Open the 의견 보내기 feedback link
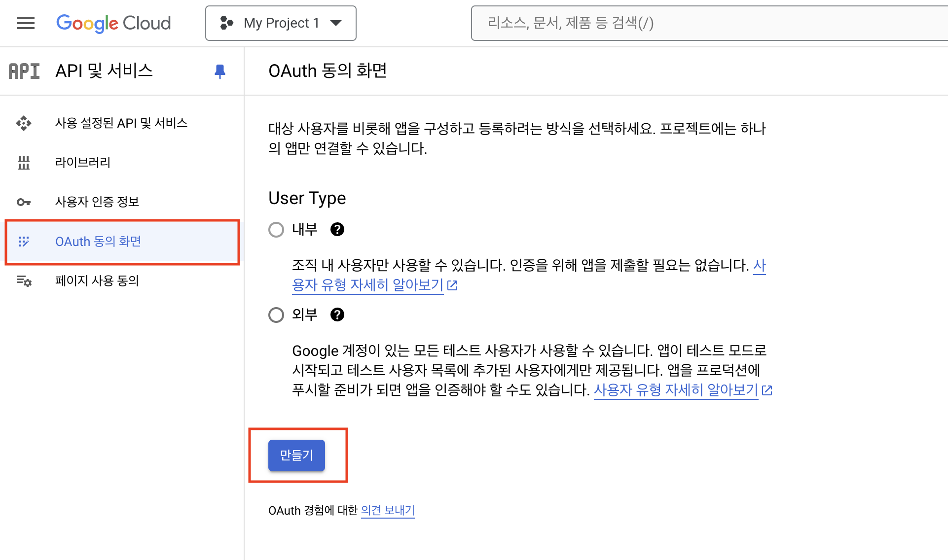The height and width of the screenshot is (560, 948). click(388, 510)
